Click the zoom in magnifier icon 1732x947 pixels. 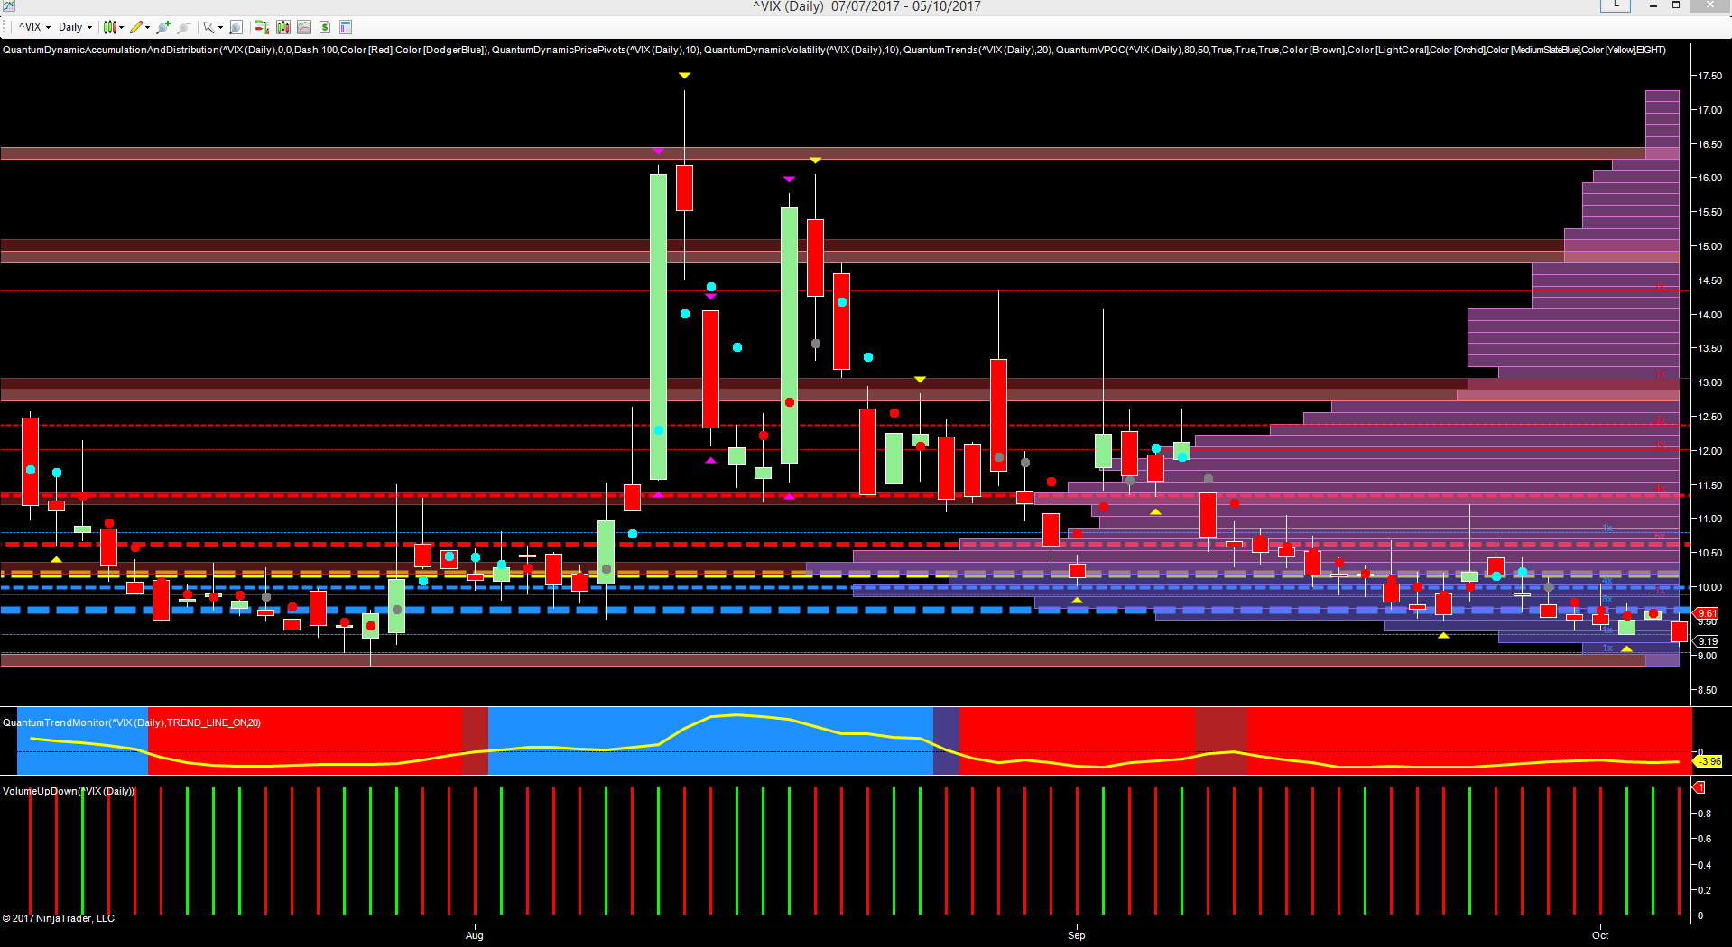pos(163,27)
